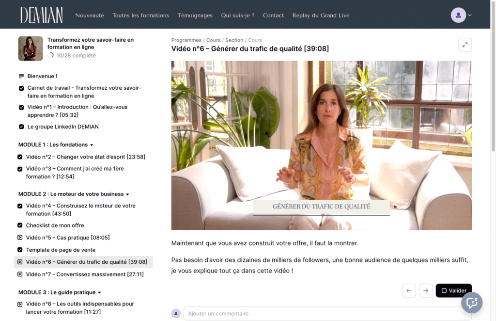This screenshot has width=496, height=321.
Task: Go to next lesson with right arrow
Action: (x=426, y=290)
